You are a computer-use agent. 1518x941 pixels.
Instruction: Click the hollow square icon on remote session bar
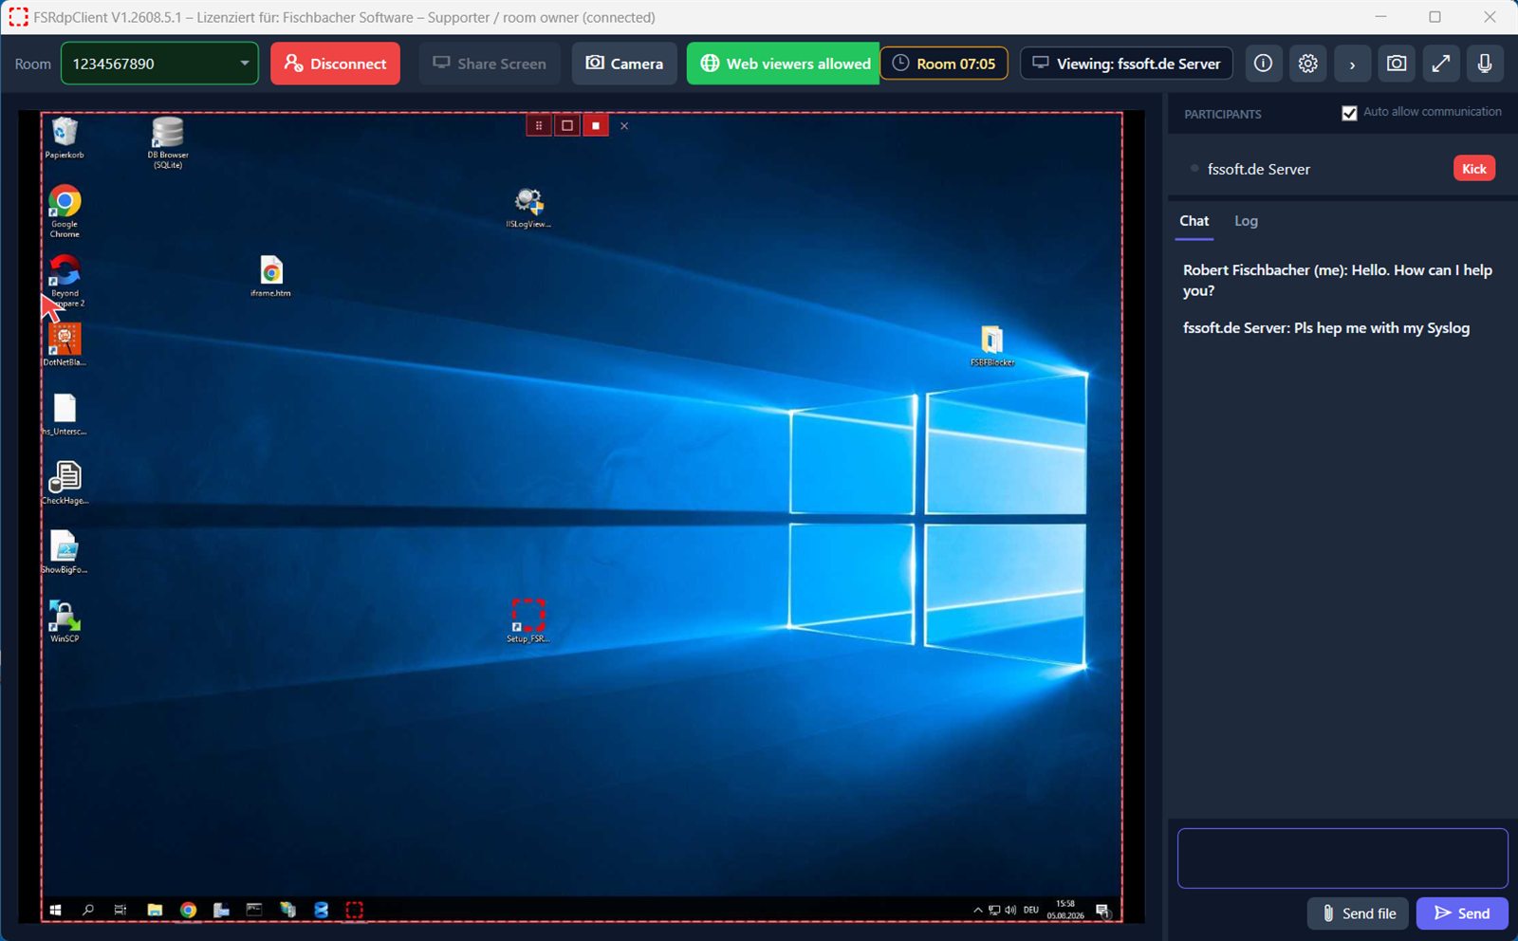tap(567, 125)
